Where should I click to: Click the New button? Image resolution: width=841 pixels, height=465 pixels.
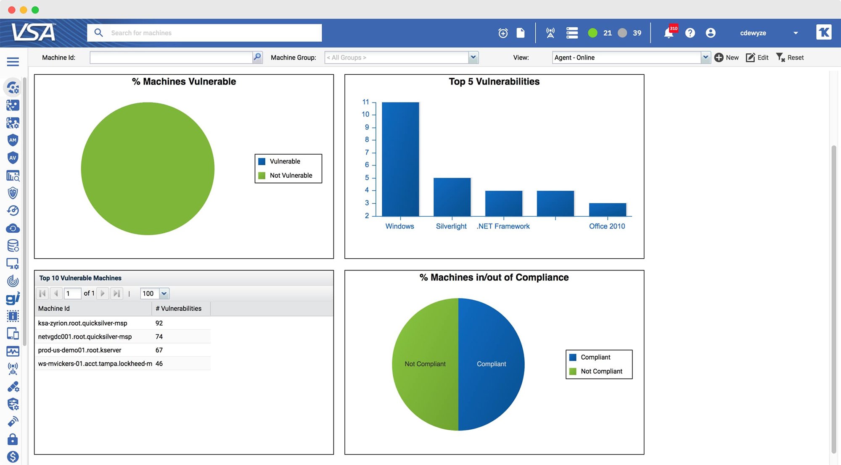(x=727, y=57)
